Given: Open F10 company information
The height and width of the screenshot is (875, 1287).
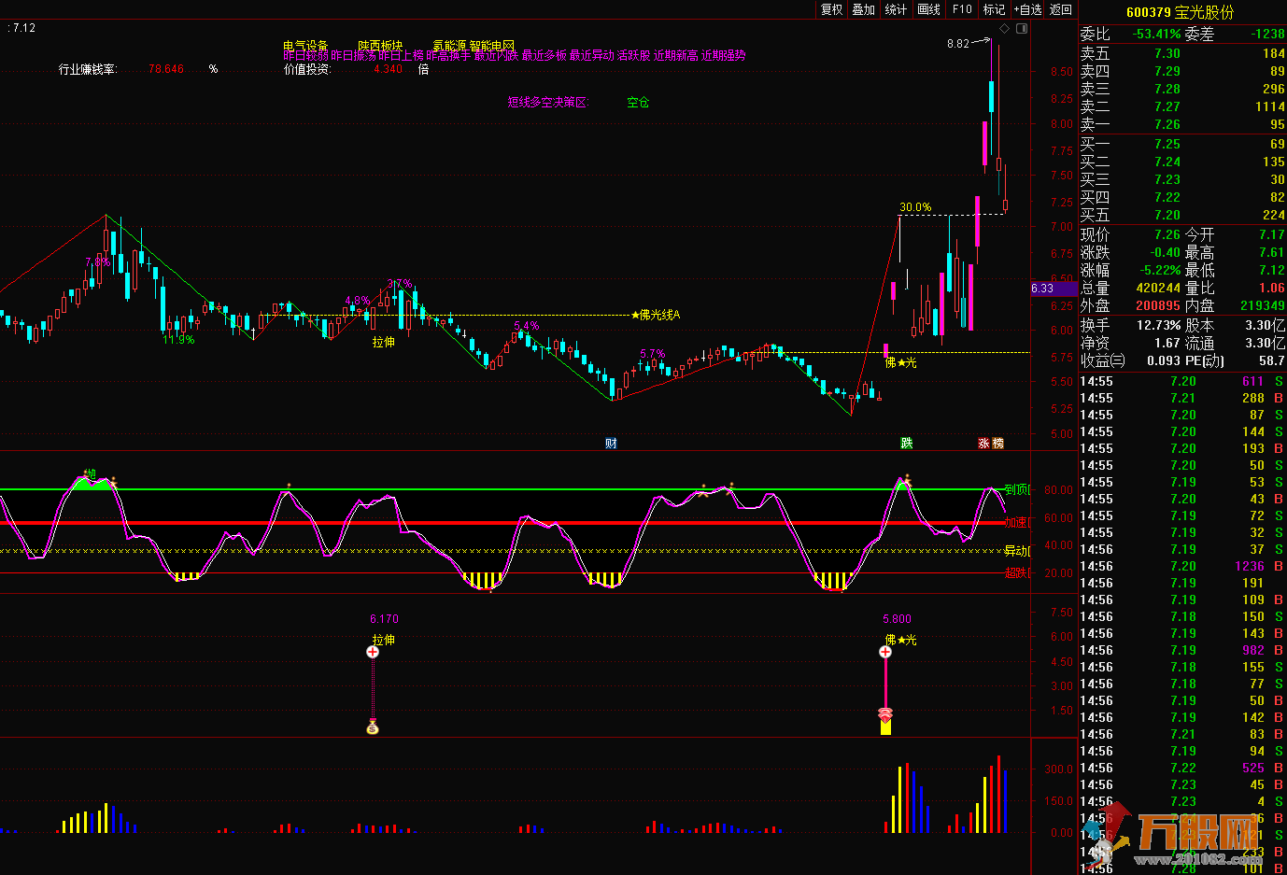Looking at the screenshot, I should [962, 9].
